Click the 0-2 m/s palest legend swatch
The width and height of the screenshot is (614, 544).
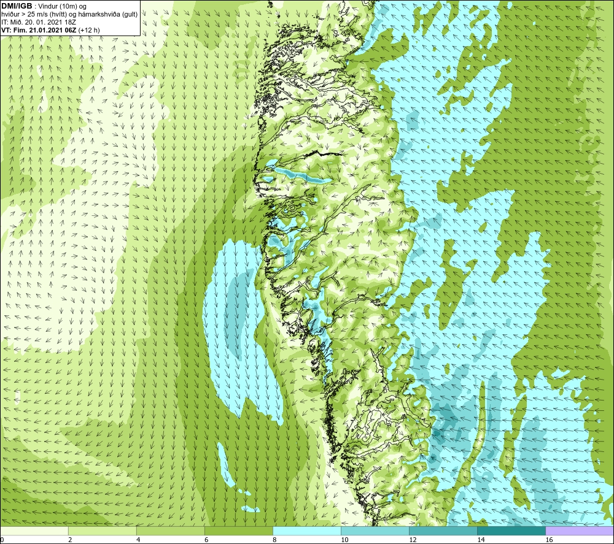(x=34, y=531)
